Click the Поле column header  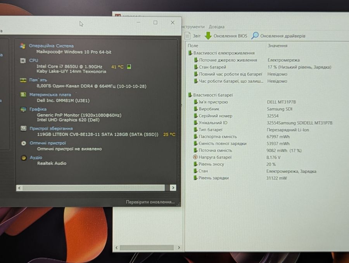click(x=193, y=45)
